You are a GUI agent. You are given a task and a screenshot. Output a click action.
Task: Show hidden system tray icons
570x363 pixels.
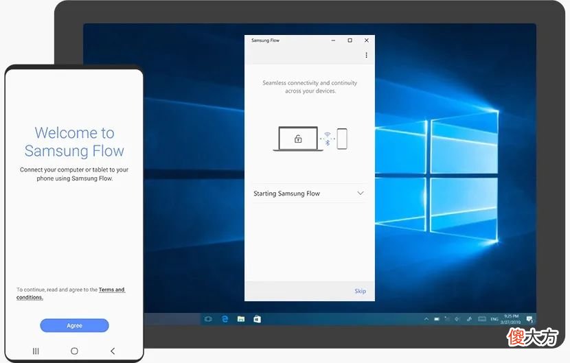click(426, 319)
